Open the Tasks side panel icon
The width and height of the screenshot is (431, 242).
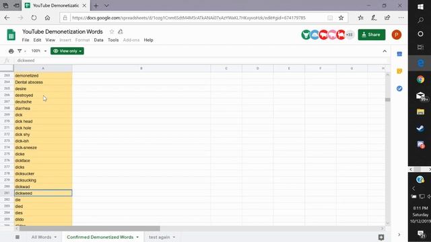click(399, 89)
